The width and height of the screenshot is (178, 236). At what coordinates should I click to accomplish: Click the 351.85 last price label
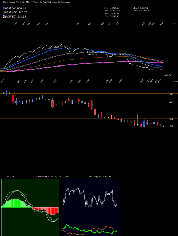pyautogui.click(x=168, y=75)
